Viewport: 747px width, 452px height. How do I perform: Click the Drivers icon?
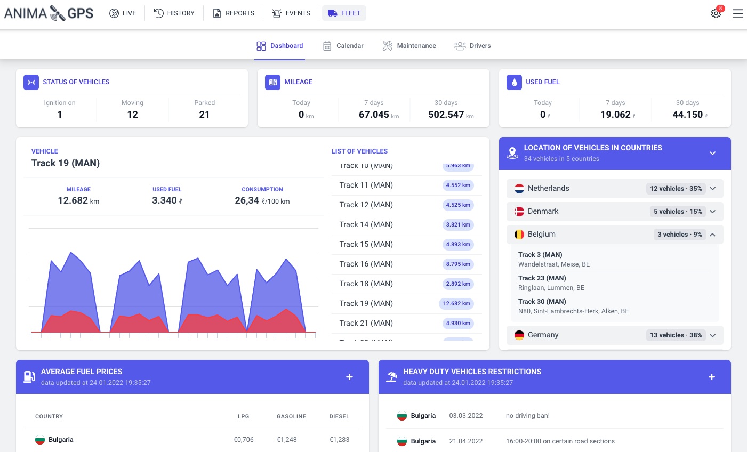pos(460,46)
